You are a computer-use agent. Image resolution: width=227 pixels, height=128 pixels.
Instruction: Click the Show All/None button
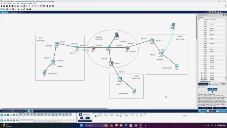click(220, 108)
